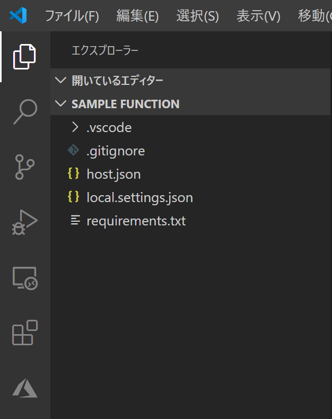Open the Run and Debug view
Screen dimensions: 332x419
24,222
